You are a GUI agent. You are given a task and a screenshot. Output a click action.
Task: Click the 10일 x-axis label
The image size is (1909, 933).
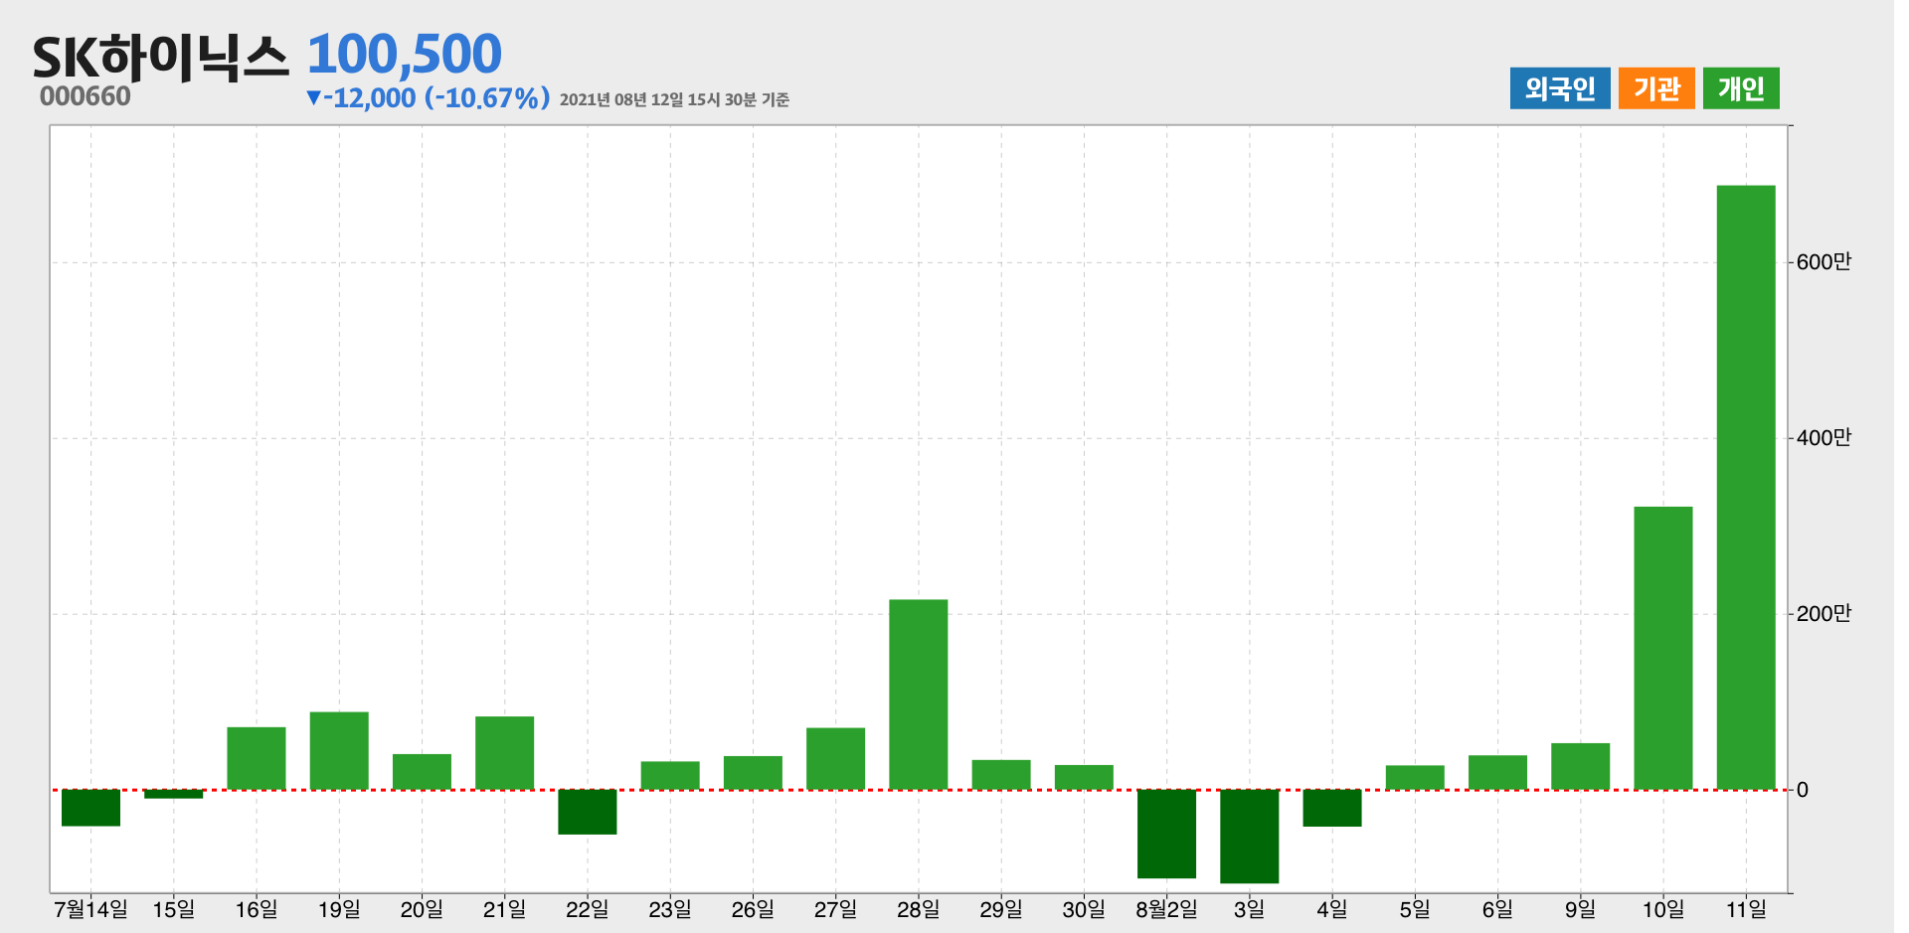coord(1662,909)
